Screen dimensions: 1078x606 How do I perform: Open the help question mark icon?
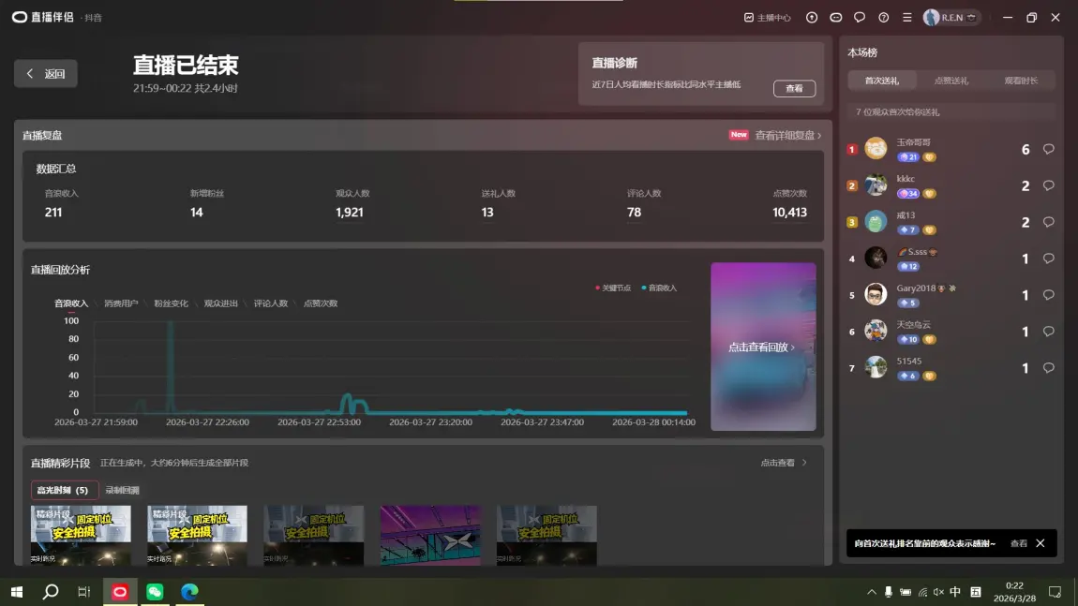(x=883, y=18)
